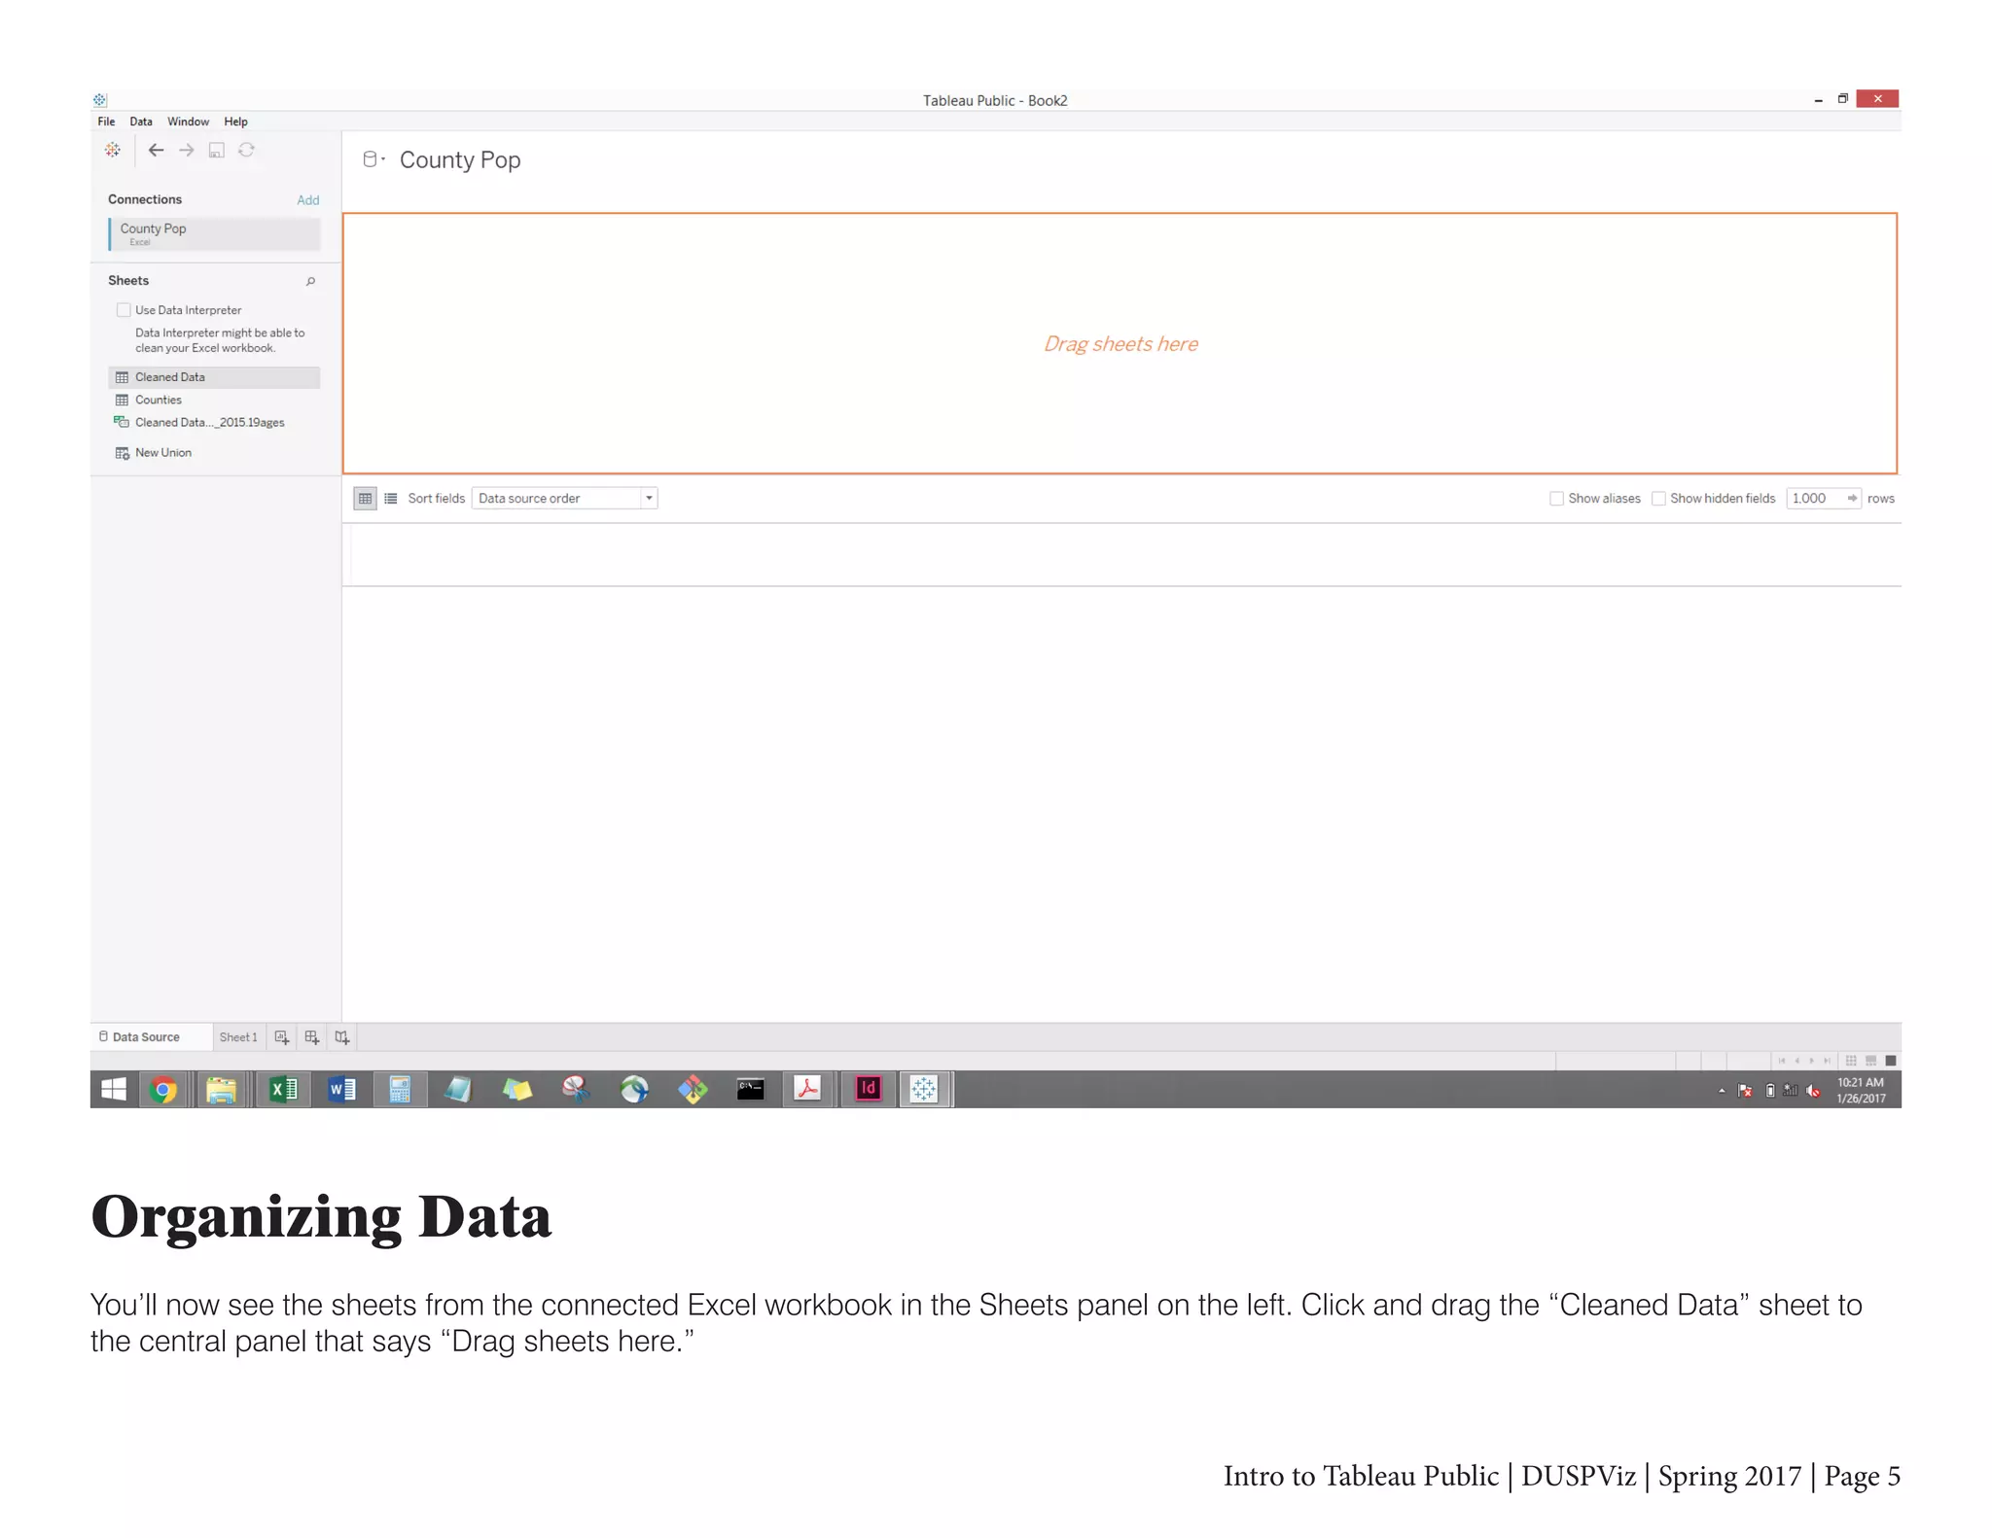Click the New Dashboard icon

coord(312,1037)
